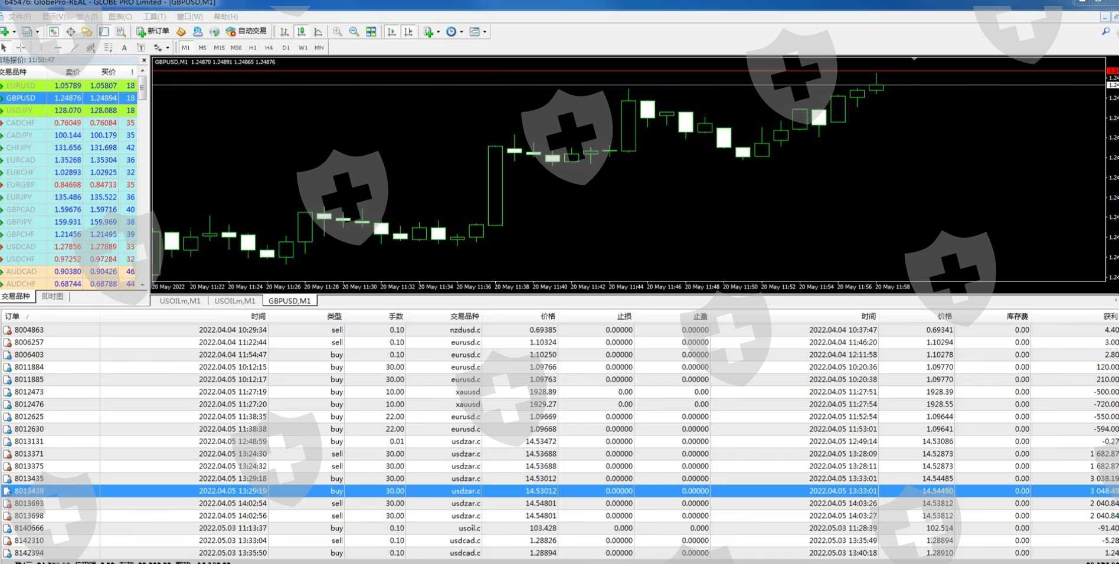Toggle the AutoTrading (自动交易) button

click(x=247, y=31)
